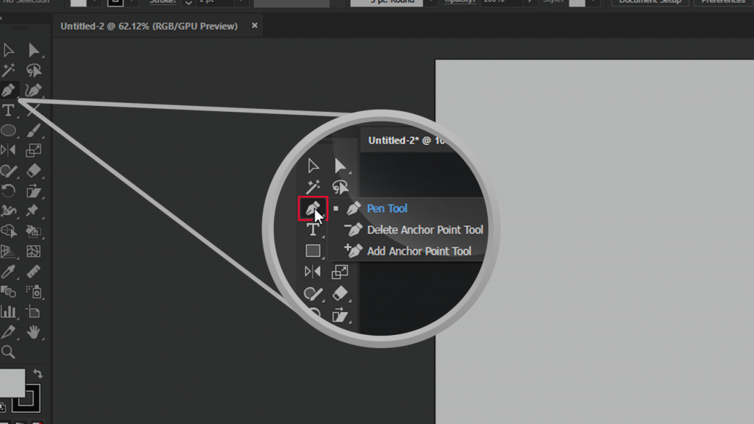Select the Zoom magnifier tool
This screenshot has height=424, width=754.
click(9, 352)
